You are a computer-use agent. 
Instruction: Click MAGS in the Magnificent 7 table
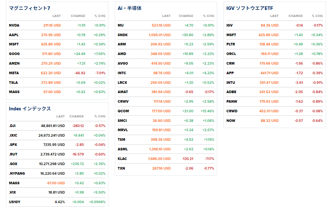[14, 92]
